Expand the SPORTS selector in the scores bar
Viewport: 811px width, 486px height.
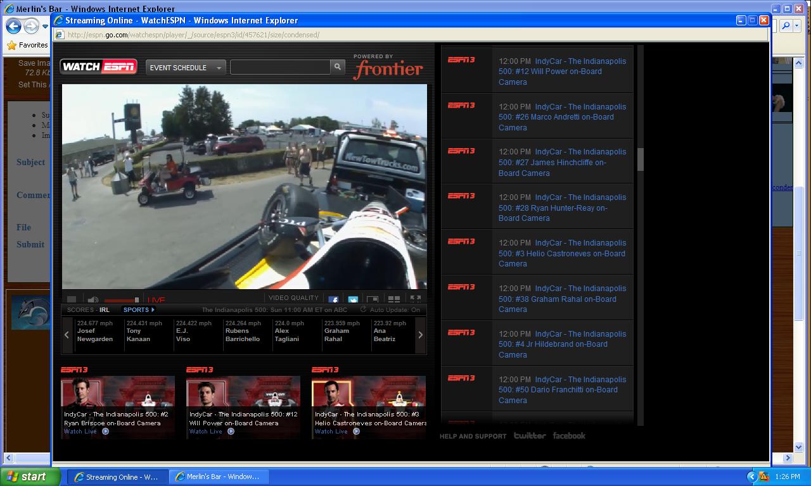pyautogui.click(x=139, y=310)
